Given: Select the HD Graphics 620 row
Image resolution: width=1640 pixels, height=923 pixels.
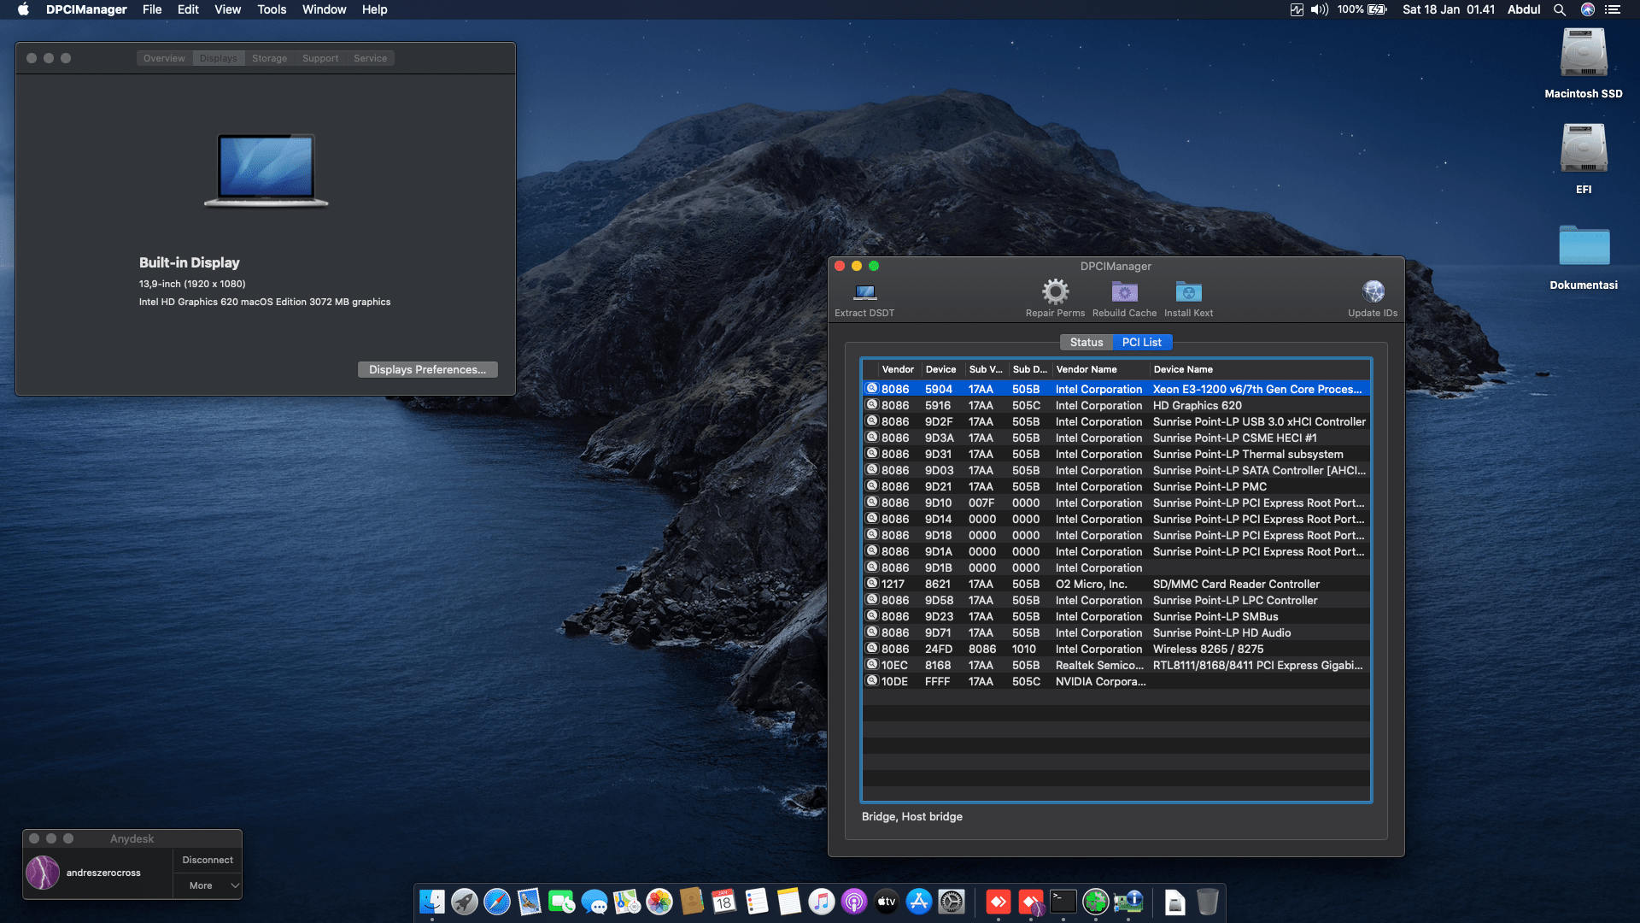Looking at the screenshot, I should click(1116, 405).
